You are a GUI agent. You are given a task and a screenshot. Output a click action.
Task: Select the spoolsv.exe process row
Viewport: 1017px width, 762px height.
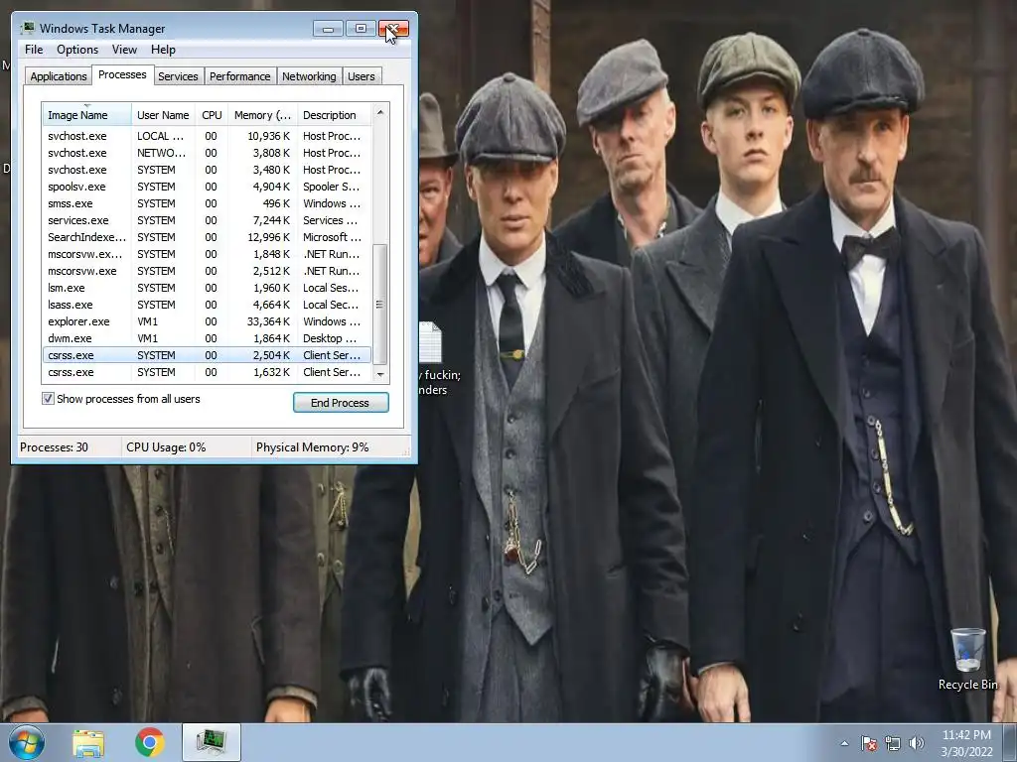click(207, 187)
